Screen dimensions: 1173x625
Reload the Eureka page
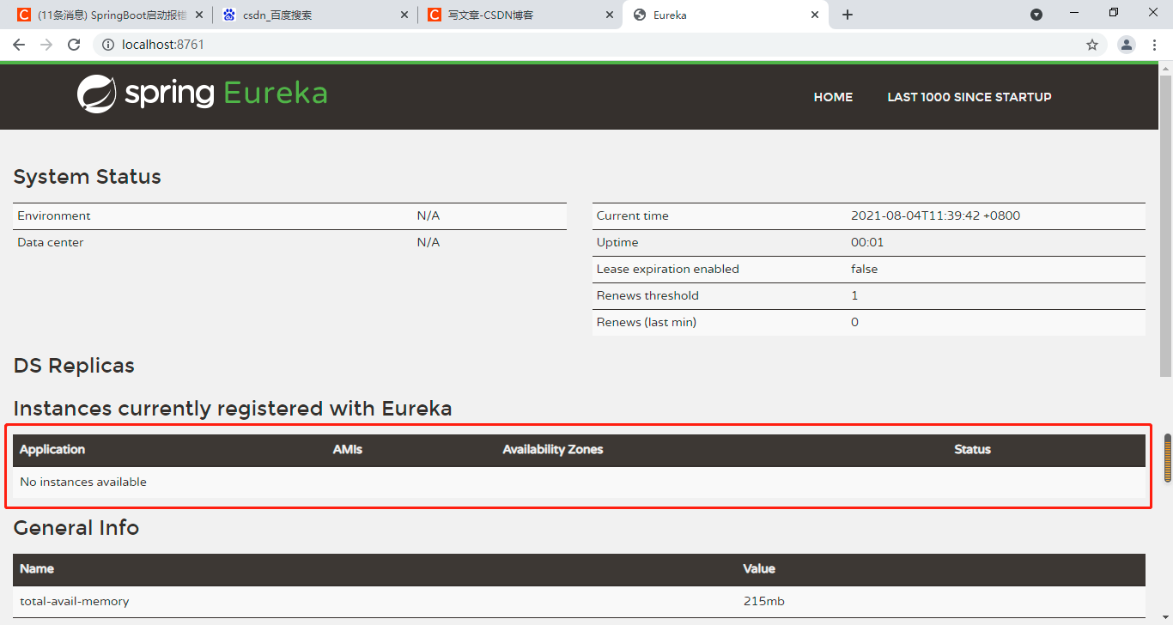[74, 45]
